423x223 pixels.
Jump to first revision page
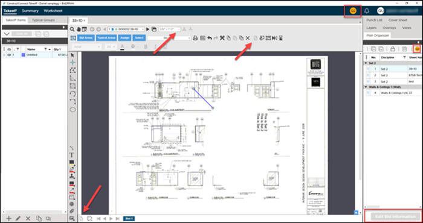click(98, 218)
